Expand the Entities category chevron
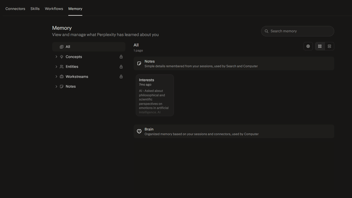Screen dimensions: 352x198 (x=56, y=67)
